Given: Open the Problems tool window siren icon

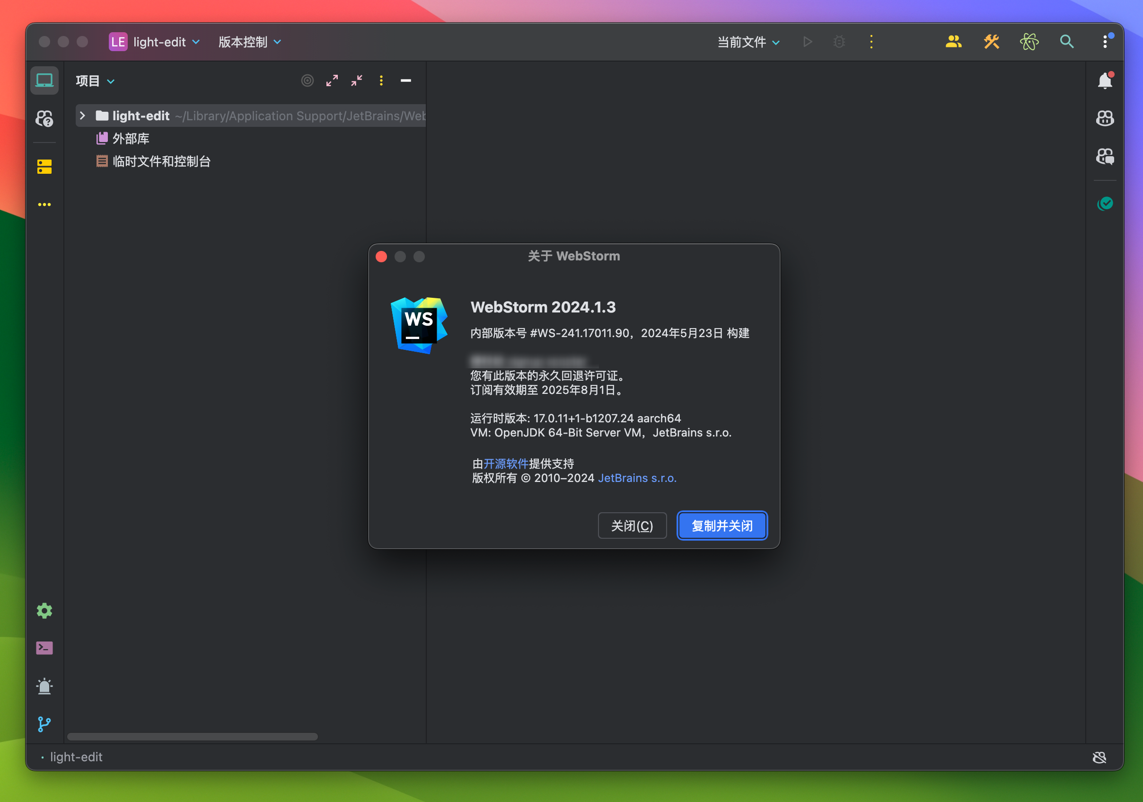Looking at the screenshot, I should [x=44, y=686].
